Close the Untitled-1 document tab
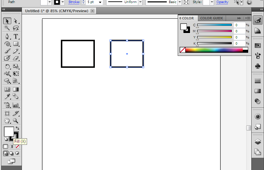The image size is (264, 170). [92, 11]
